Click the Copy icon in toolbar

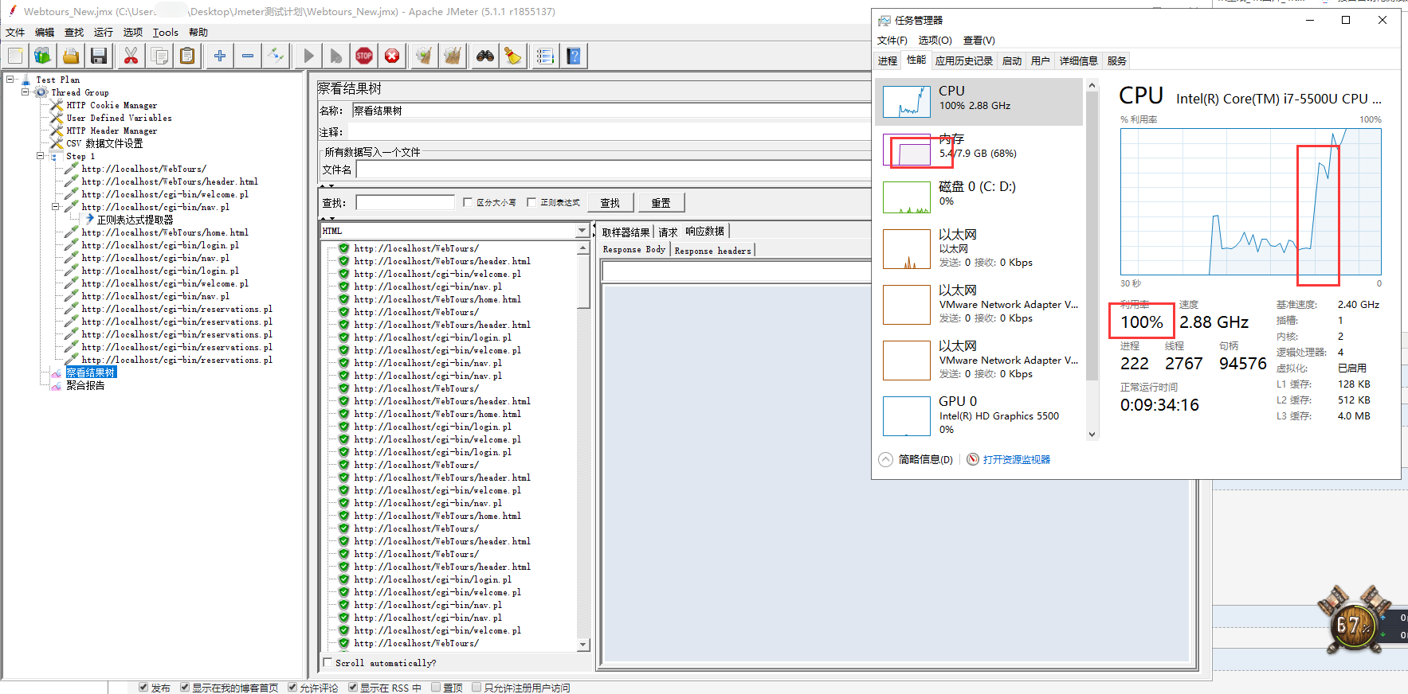pyautogui.click(x=159, y=56)
